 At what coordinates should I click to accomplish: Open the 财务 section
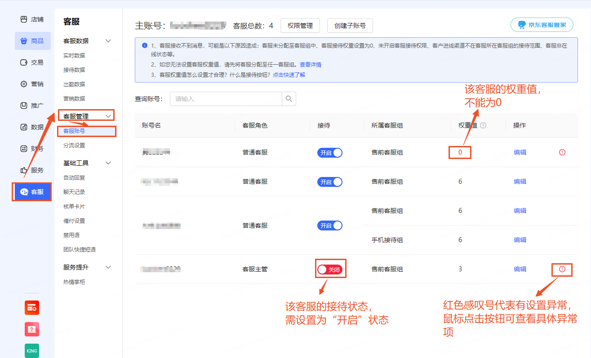(x=32, y=149)
